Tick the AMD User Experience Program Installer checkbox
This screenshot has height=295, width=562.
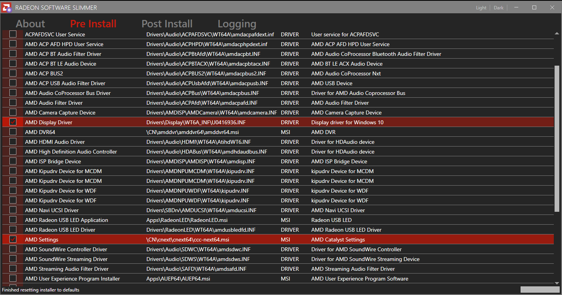coord(13,278)
